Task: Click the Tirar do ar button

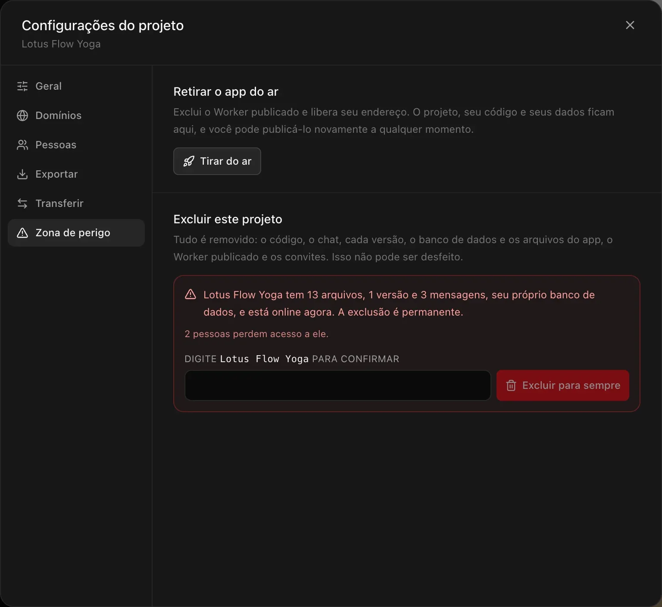Action: (217, 161)
